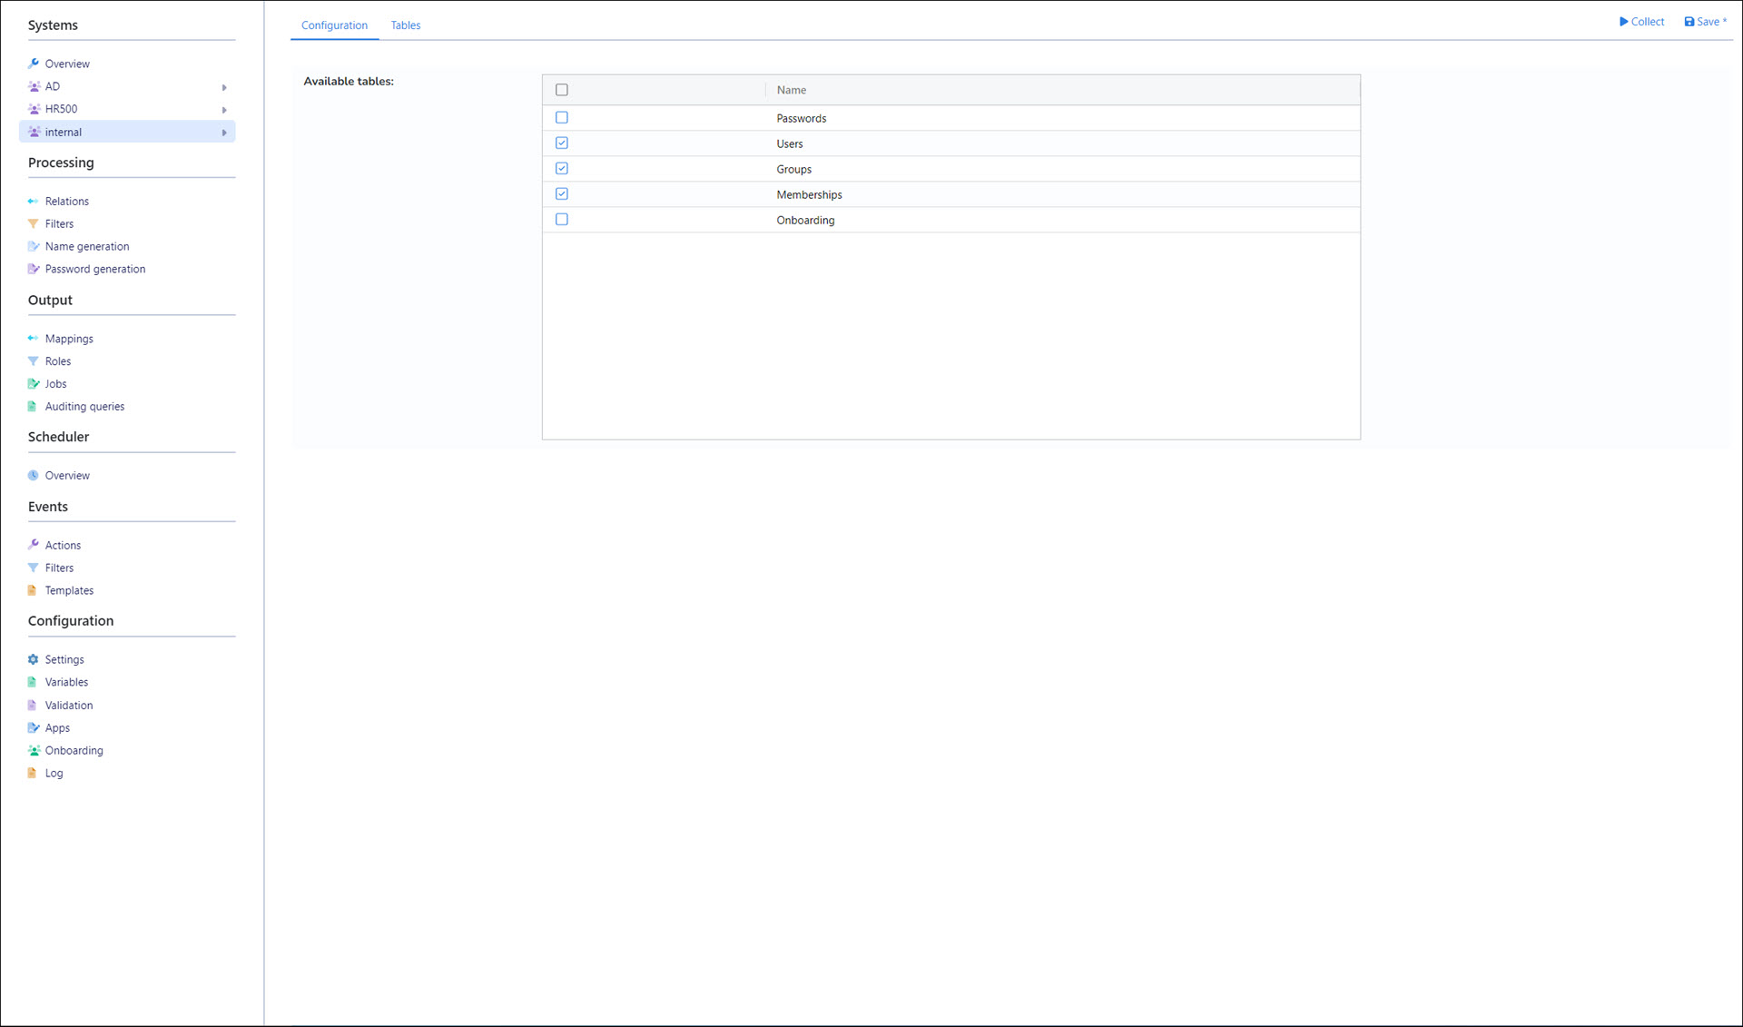
Task: Expand the HR500 system arrow
Action: (224, 110)
